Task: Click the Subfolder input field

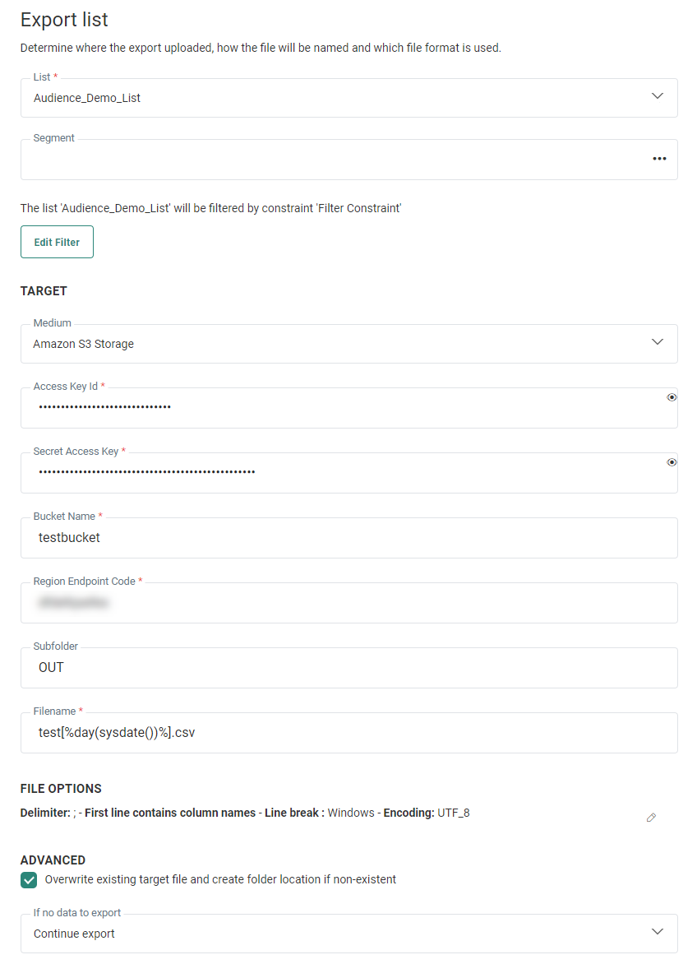Action: (348, 668)
